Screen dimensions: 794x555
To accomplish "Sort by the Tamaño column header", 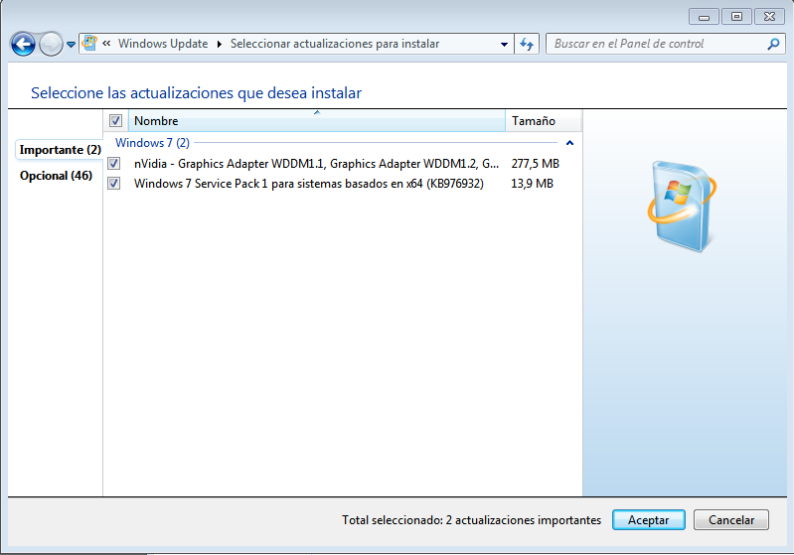I will (543, 121).
